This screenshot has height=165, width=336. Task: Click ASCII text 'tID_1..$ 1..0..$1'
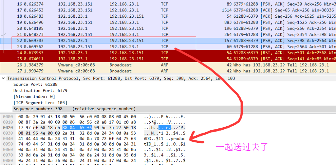164,144
